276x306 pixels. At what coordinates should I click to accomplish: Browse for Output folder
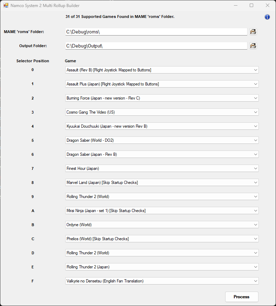(253, 46)
